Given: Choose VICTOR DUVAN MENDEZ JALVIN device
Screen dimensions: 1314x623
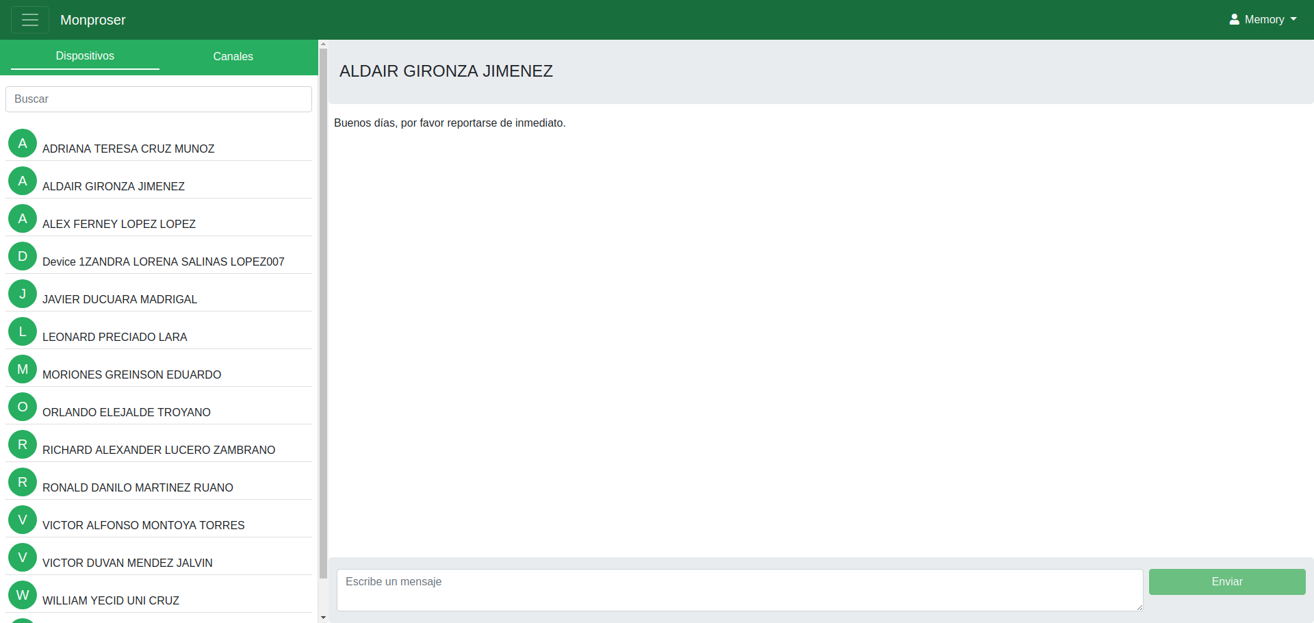Looking at the screenshot, I should coord(127,563).
